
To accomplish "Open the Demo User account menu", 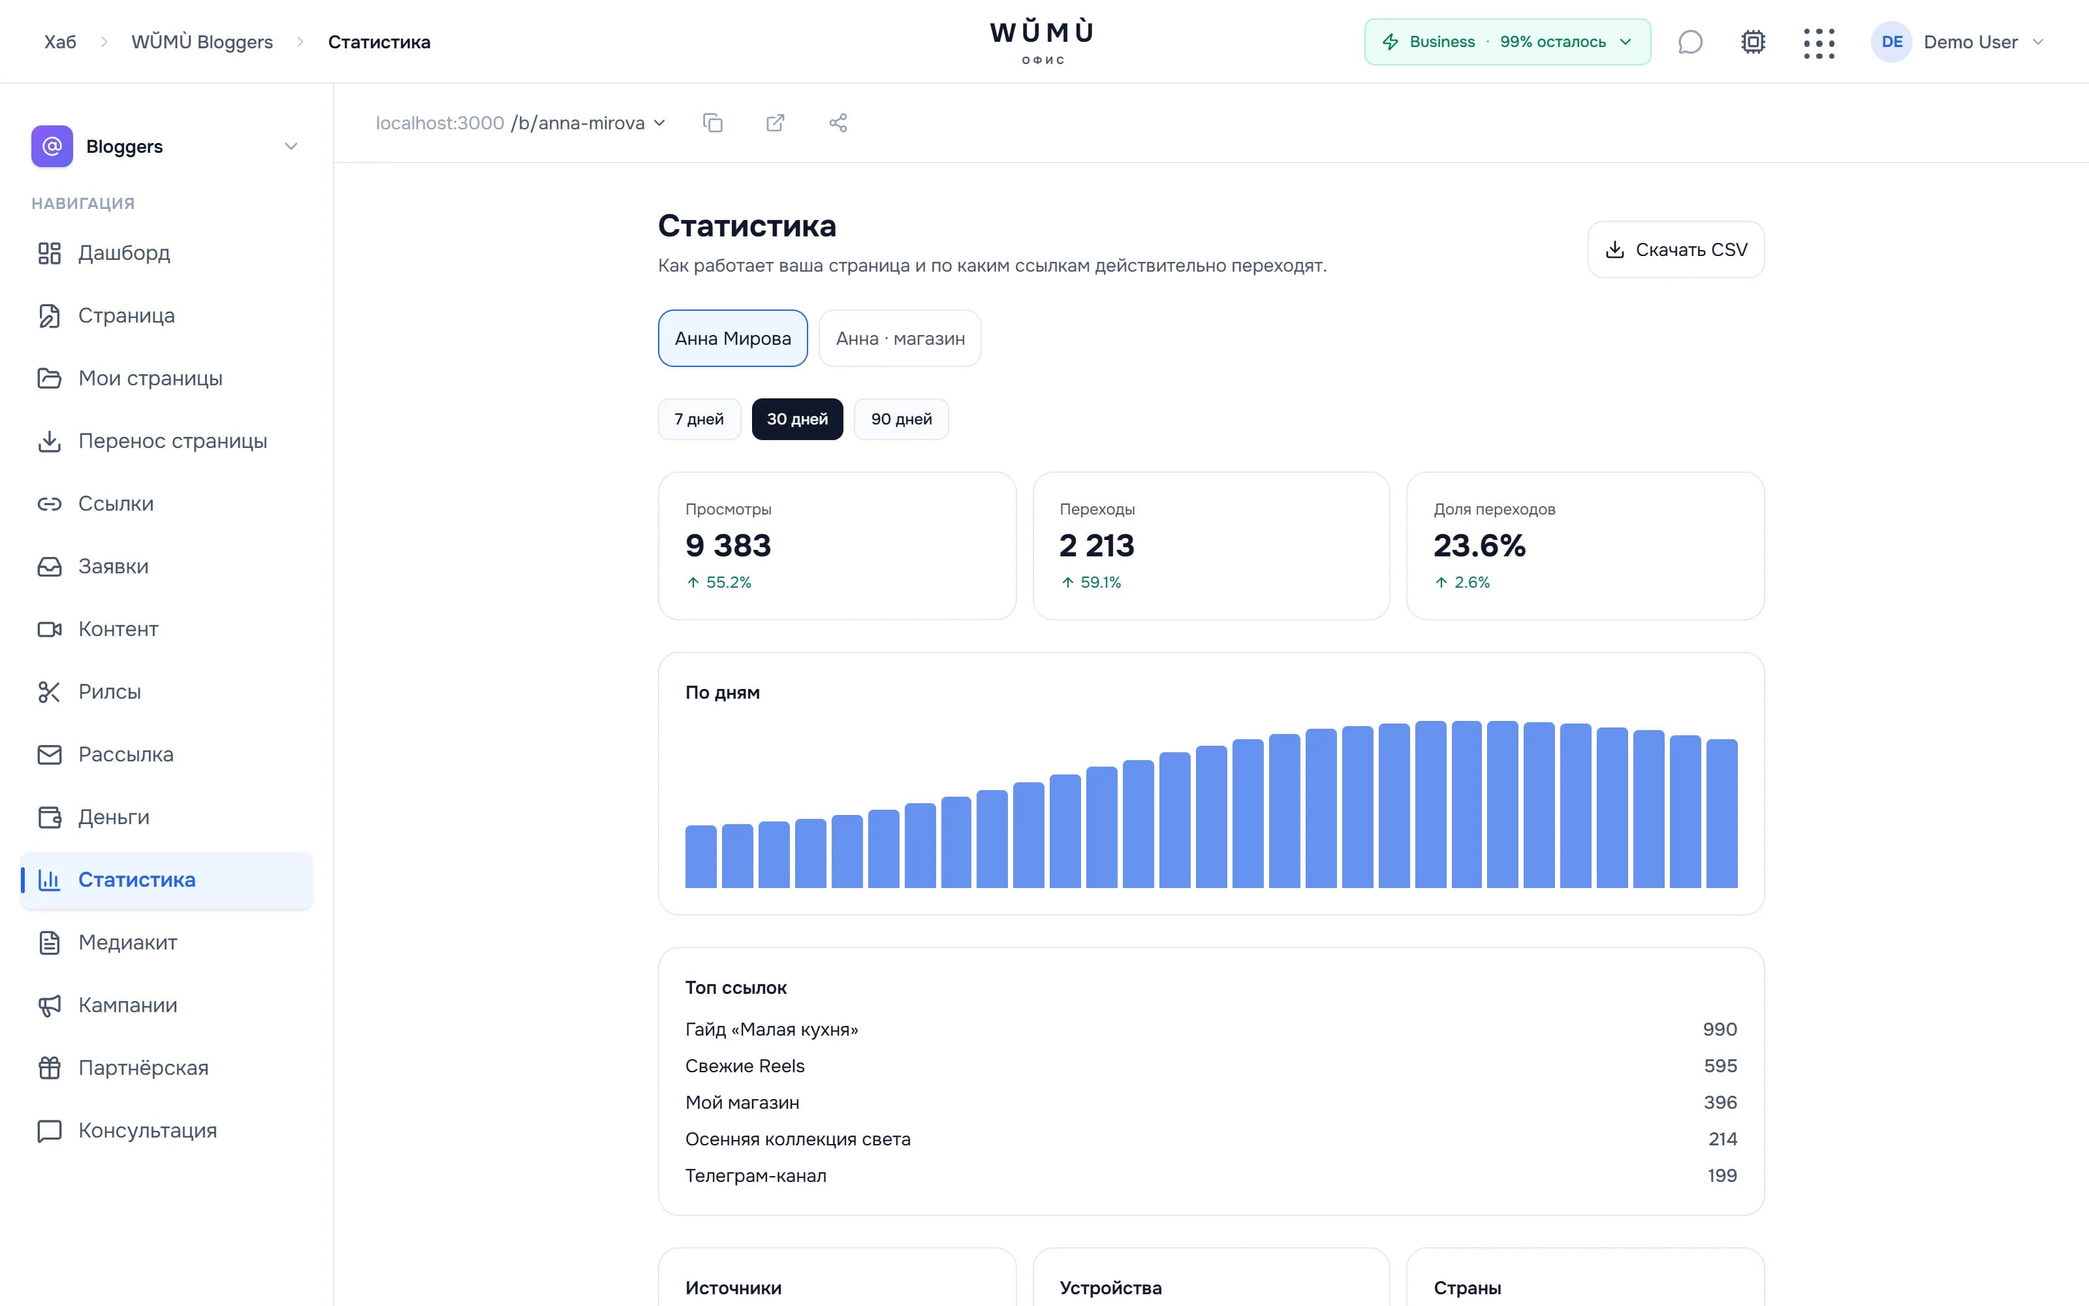I will 1958,41.
